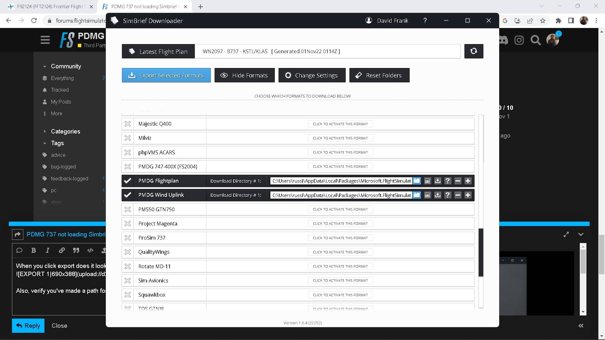Refresh the latest flight plan

(474, 51)
